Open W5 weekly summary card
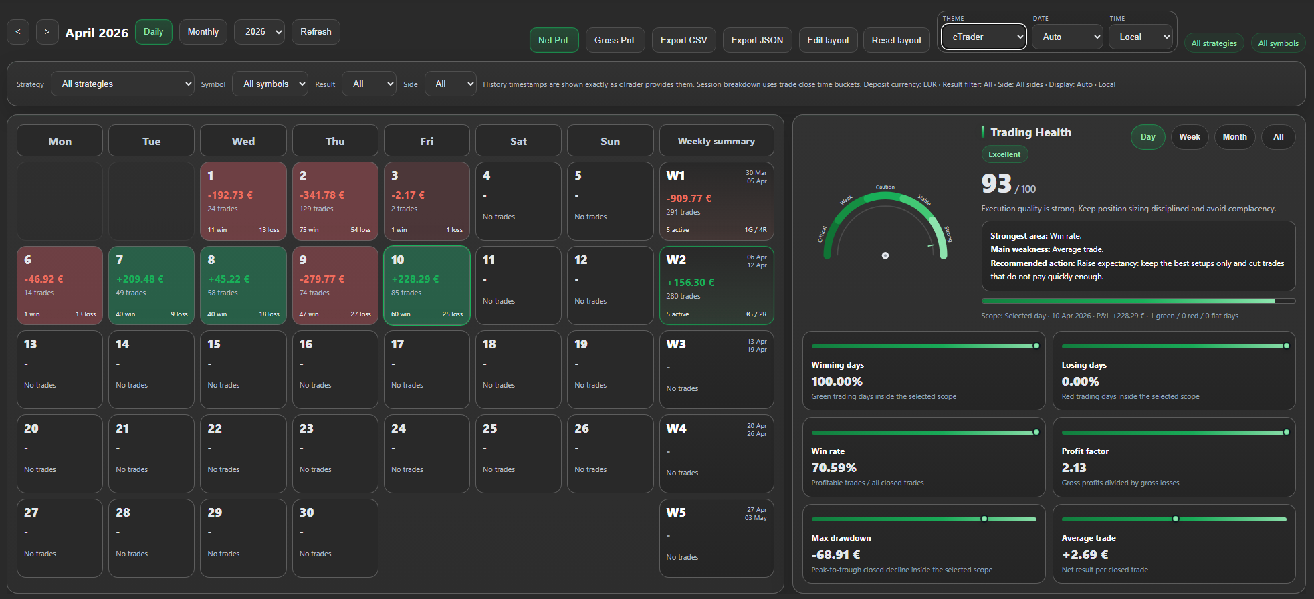 [x=716, y=538]
